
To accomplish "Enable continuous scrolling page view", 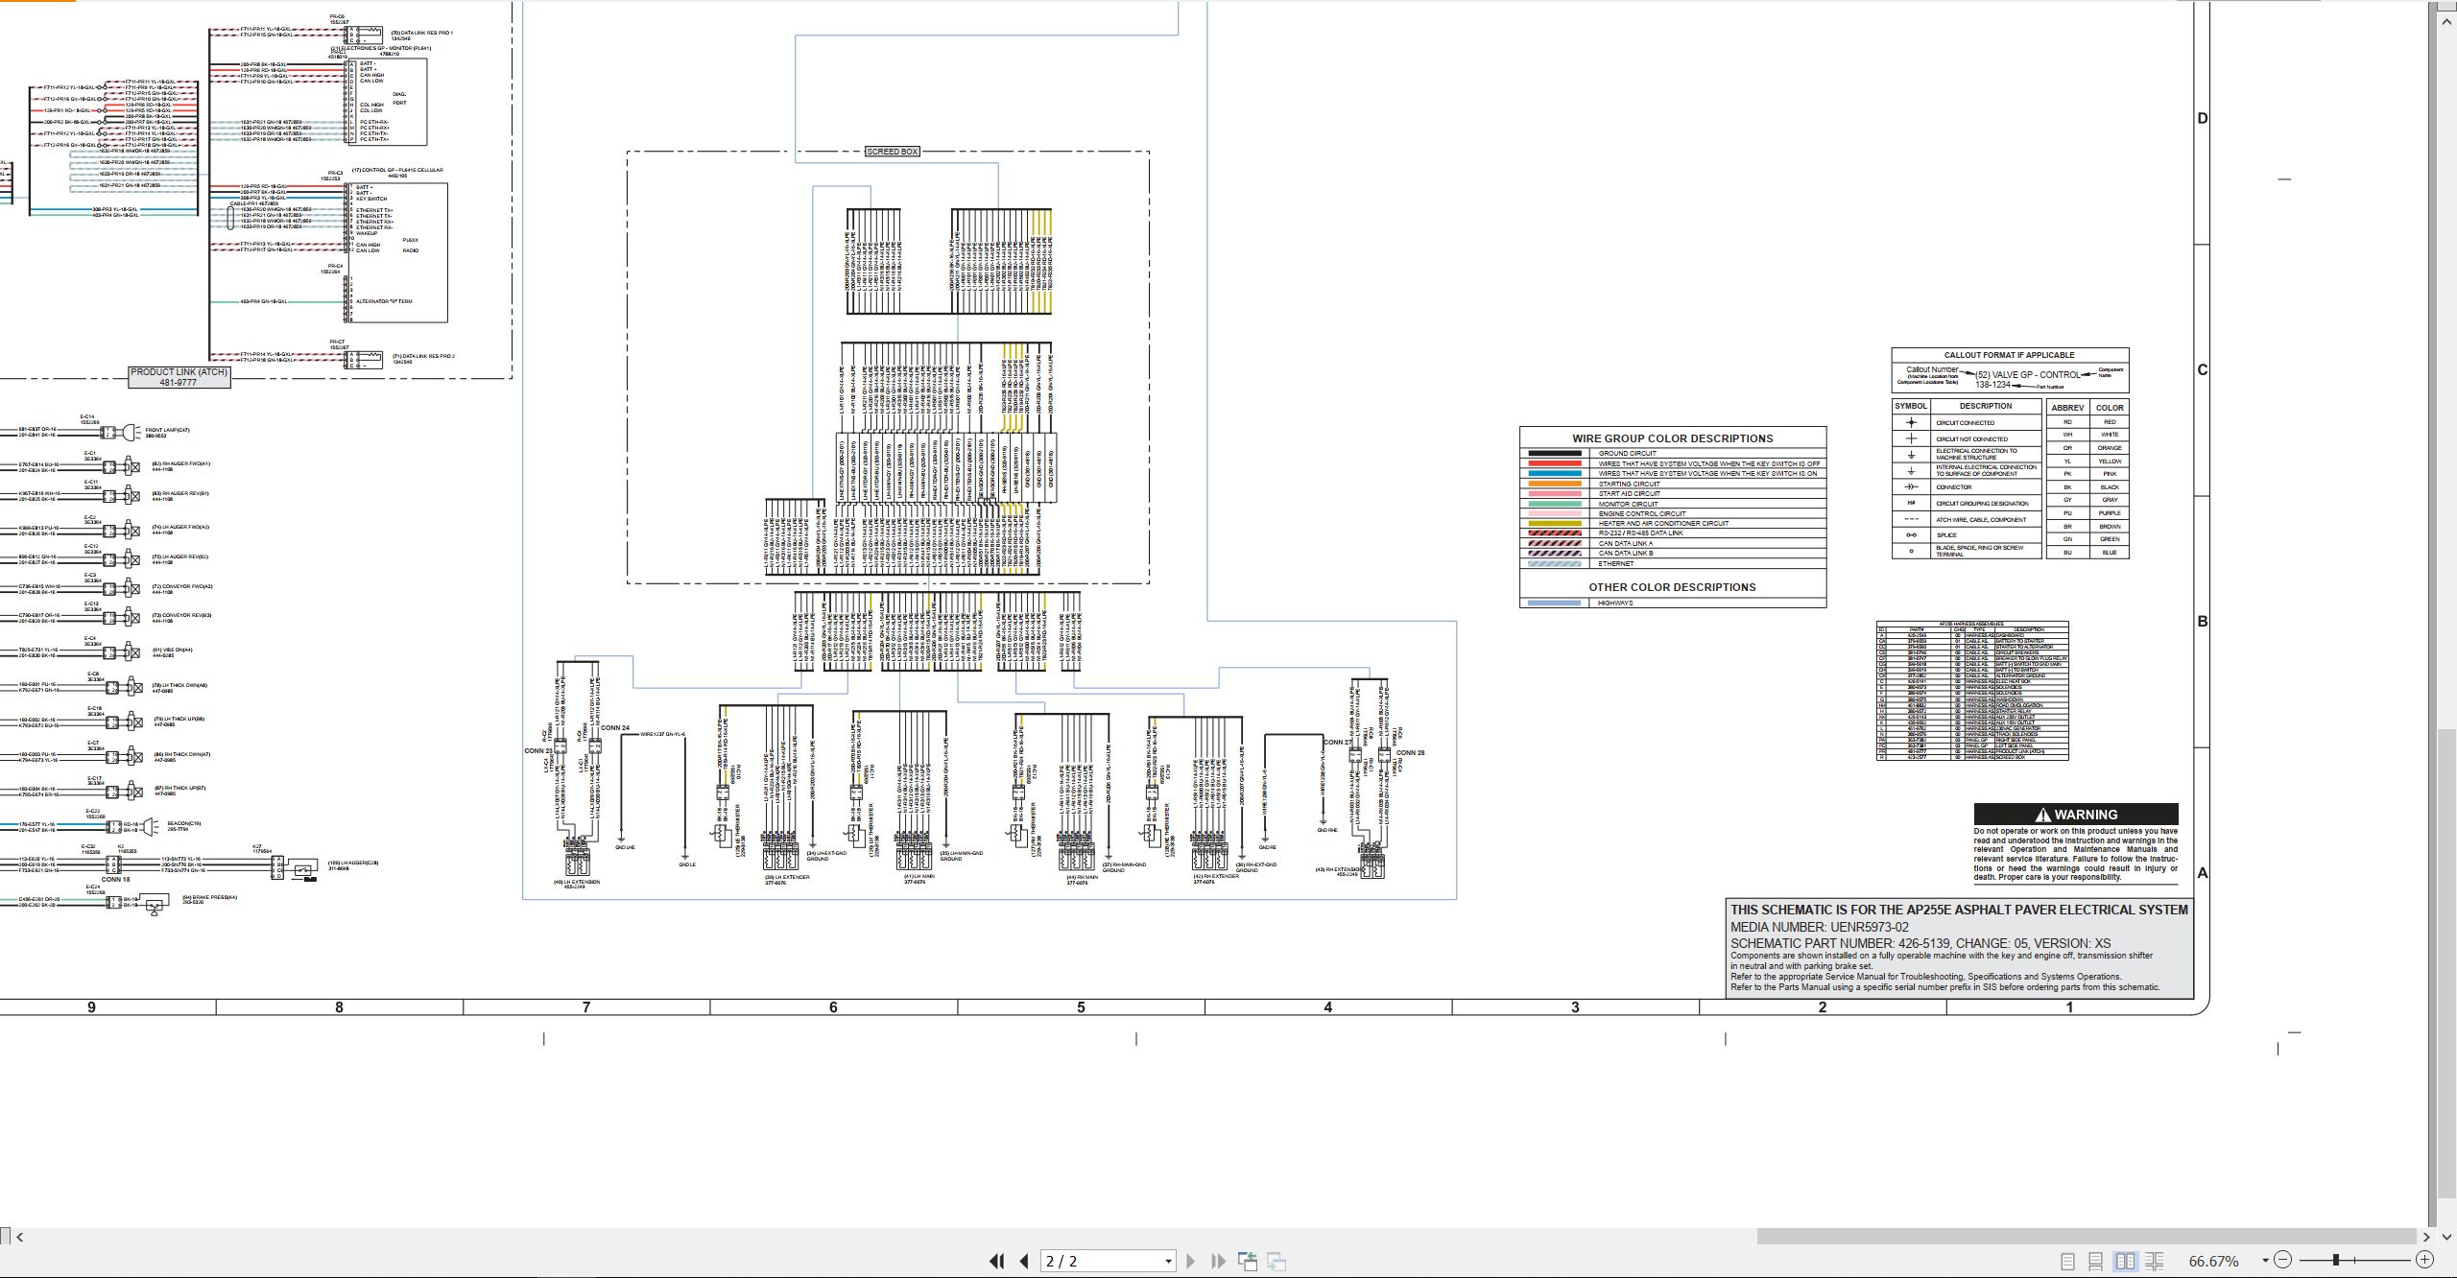I will [2096, 1261].
